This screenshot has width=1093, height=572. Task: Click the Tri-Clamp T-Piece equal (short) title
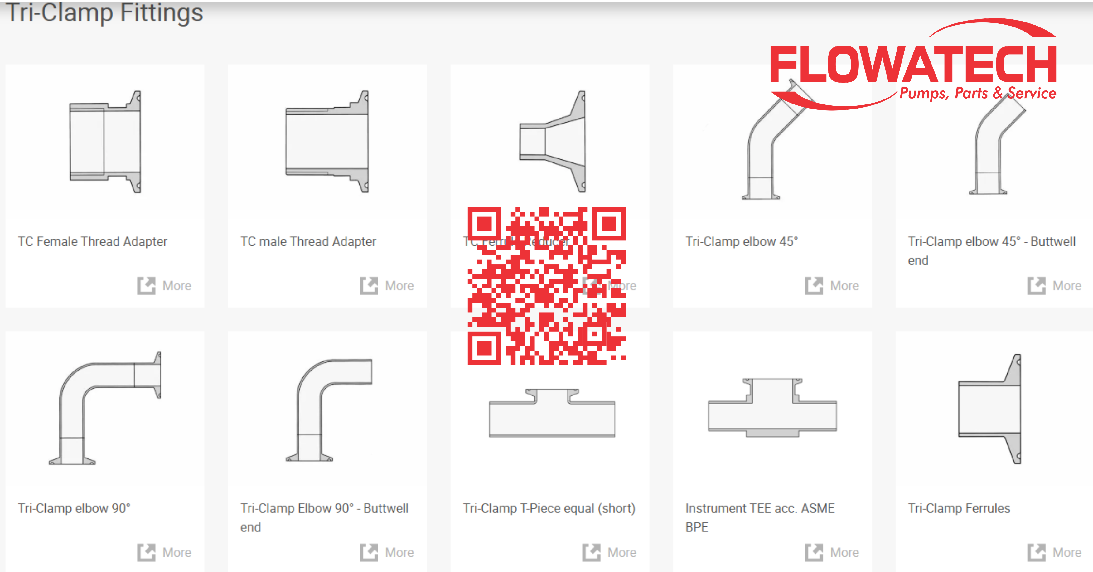(x=549, y=508)
